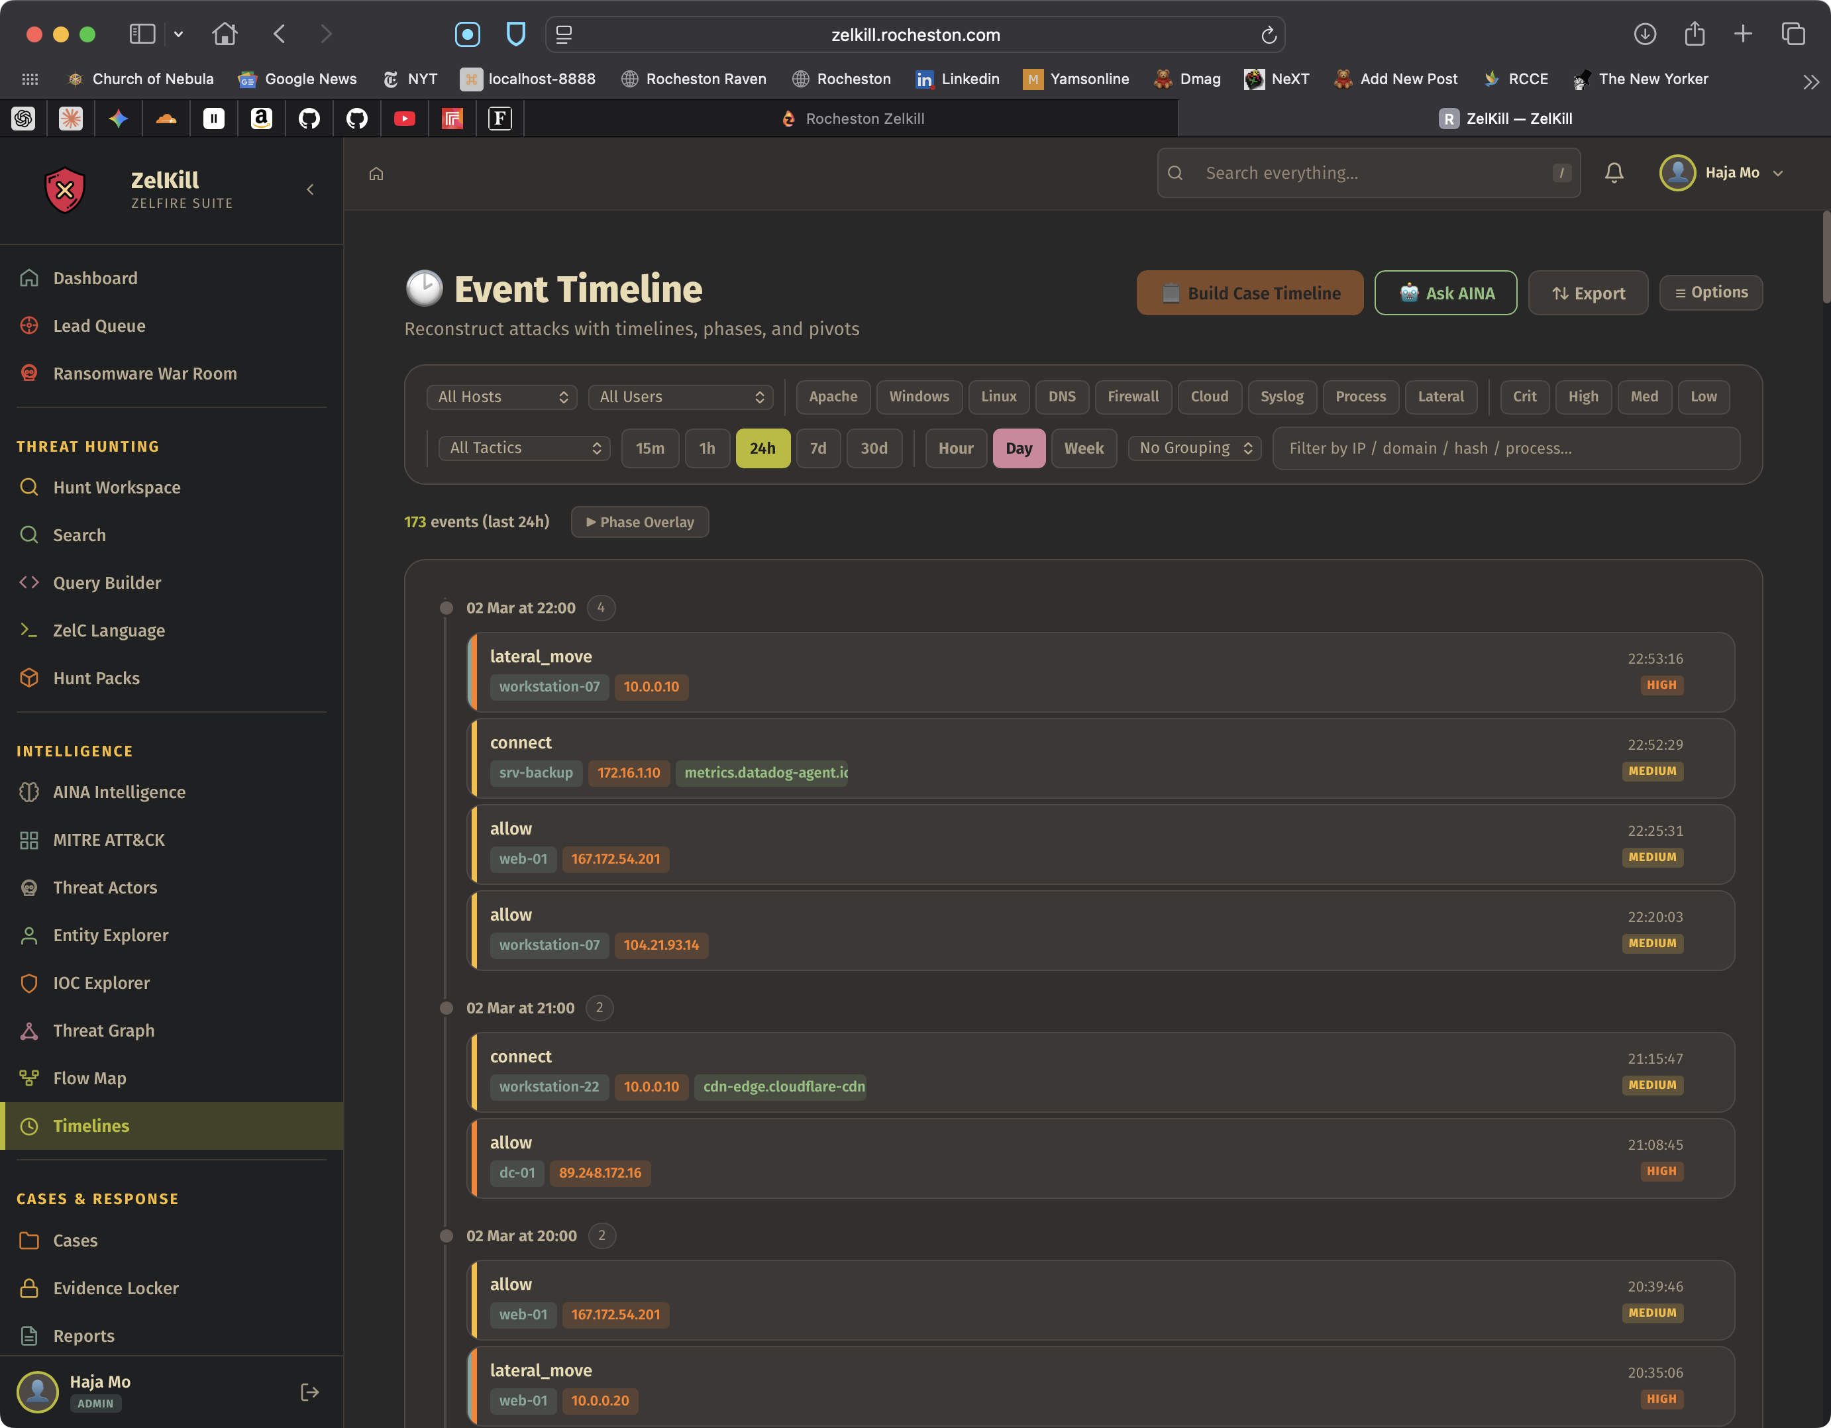
Task: Open the All Tactics dropdown
Action: click(x=524, y=448)
